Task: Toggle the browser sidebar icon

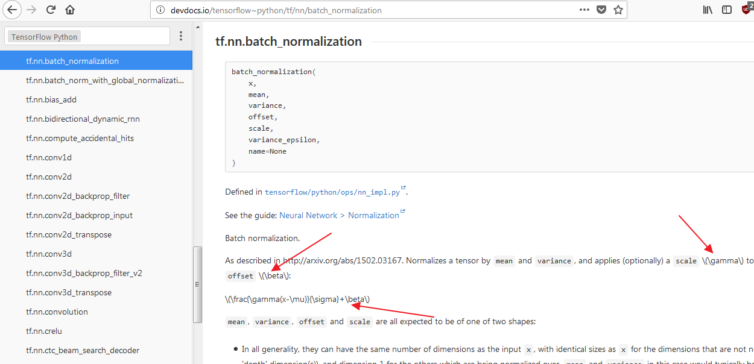Action: point(727,10)
